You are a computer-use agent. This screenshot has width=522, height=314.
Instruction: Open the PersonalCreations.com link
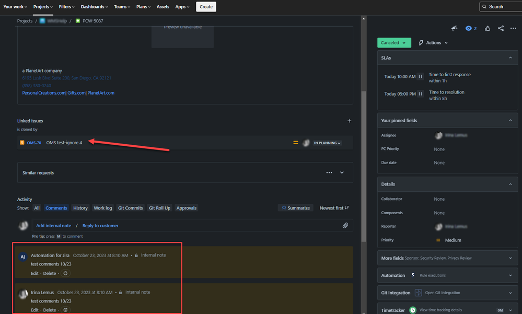43,93
